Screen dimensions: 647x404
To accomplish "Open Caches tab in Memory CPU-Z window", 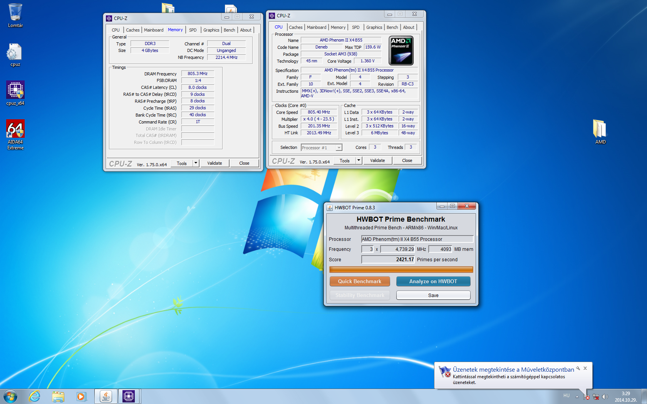I will [x=133, y=30].
